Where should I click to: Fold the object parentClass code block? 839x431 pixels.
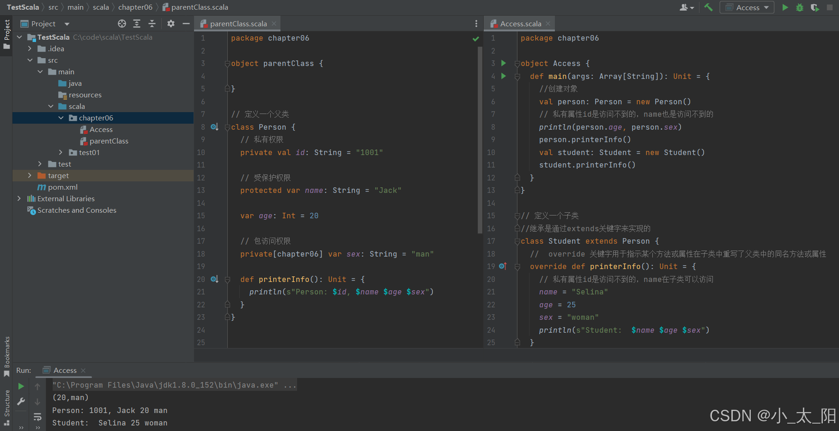coord(227,64)
